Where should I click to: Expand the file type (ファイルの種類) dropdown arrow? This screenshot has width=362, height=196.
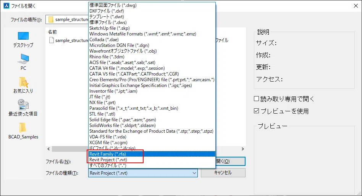194,173
